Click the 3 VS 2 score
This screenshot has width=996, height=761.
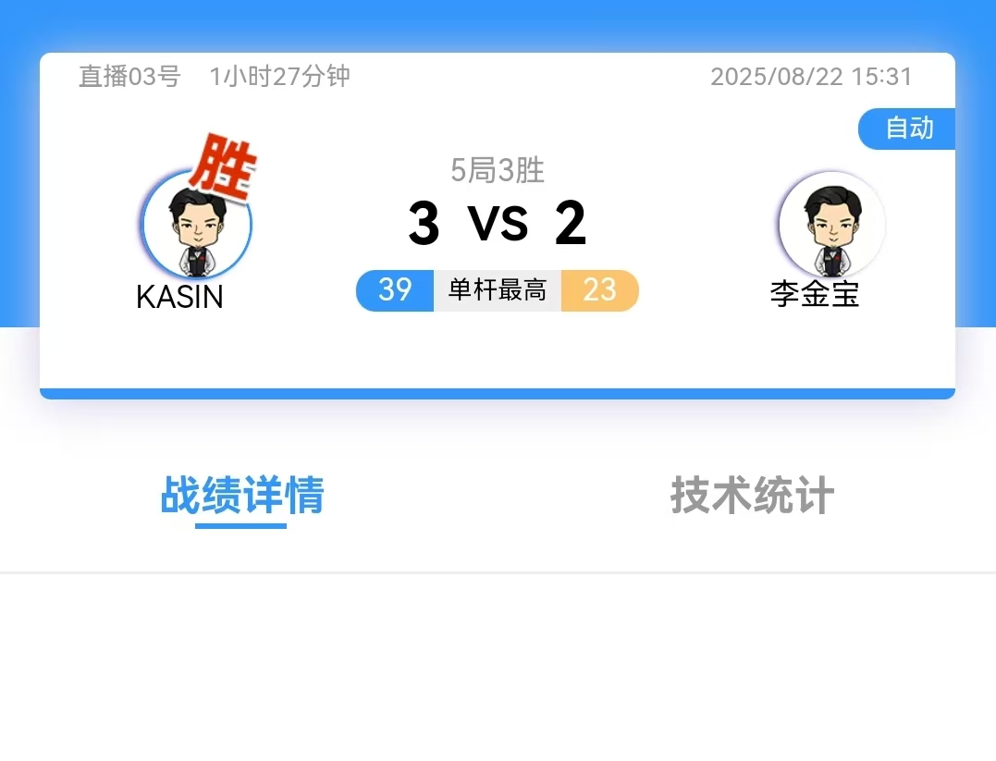pos(498,222)
